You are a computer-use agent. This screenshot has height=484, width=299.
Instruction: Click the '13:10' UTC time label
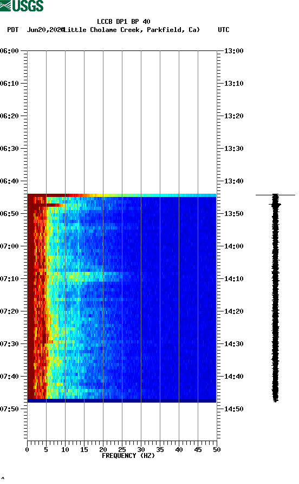click(x=233, y=84)
